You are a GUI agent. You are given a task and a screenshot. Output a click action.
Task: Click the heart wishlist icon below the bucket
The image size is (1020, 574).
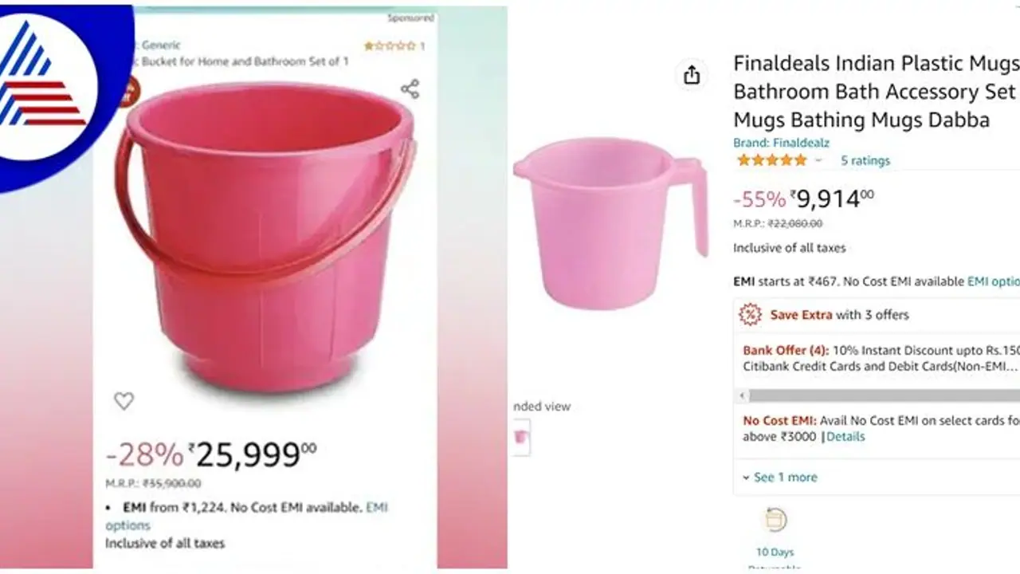[x=124, y=401]
